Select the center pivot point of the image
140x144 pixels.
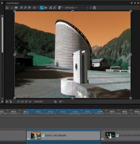click(73, 54)
